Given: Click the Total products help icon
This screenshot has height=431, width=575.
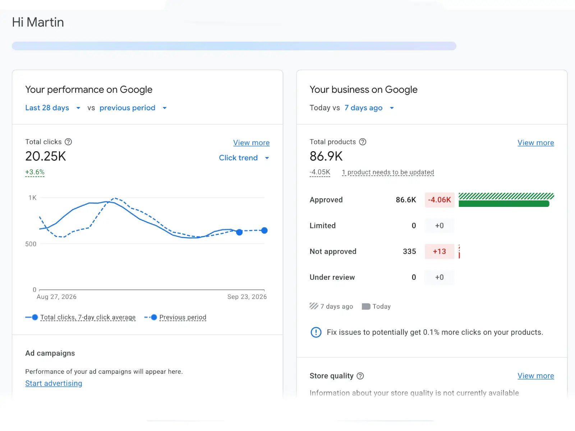Looking at the screenshot, I should (363, 142).
